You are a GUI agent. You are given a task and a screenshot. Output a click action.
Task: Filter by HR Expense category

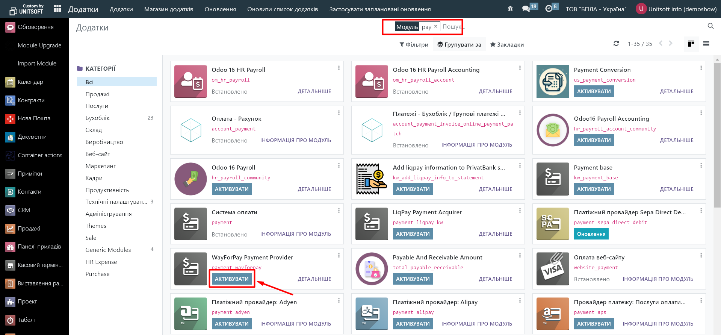117,262
